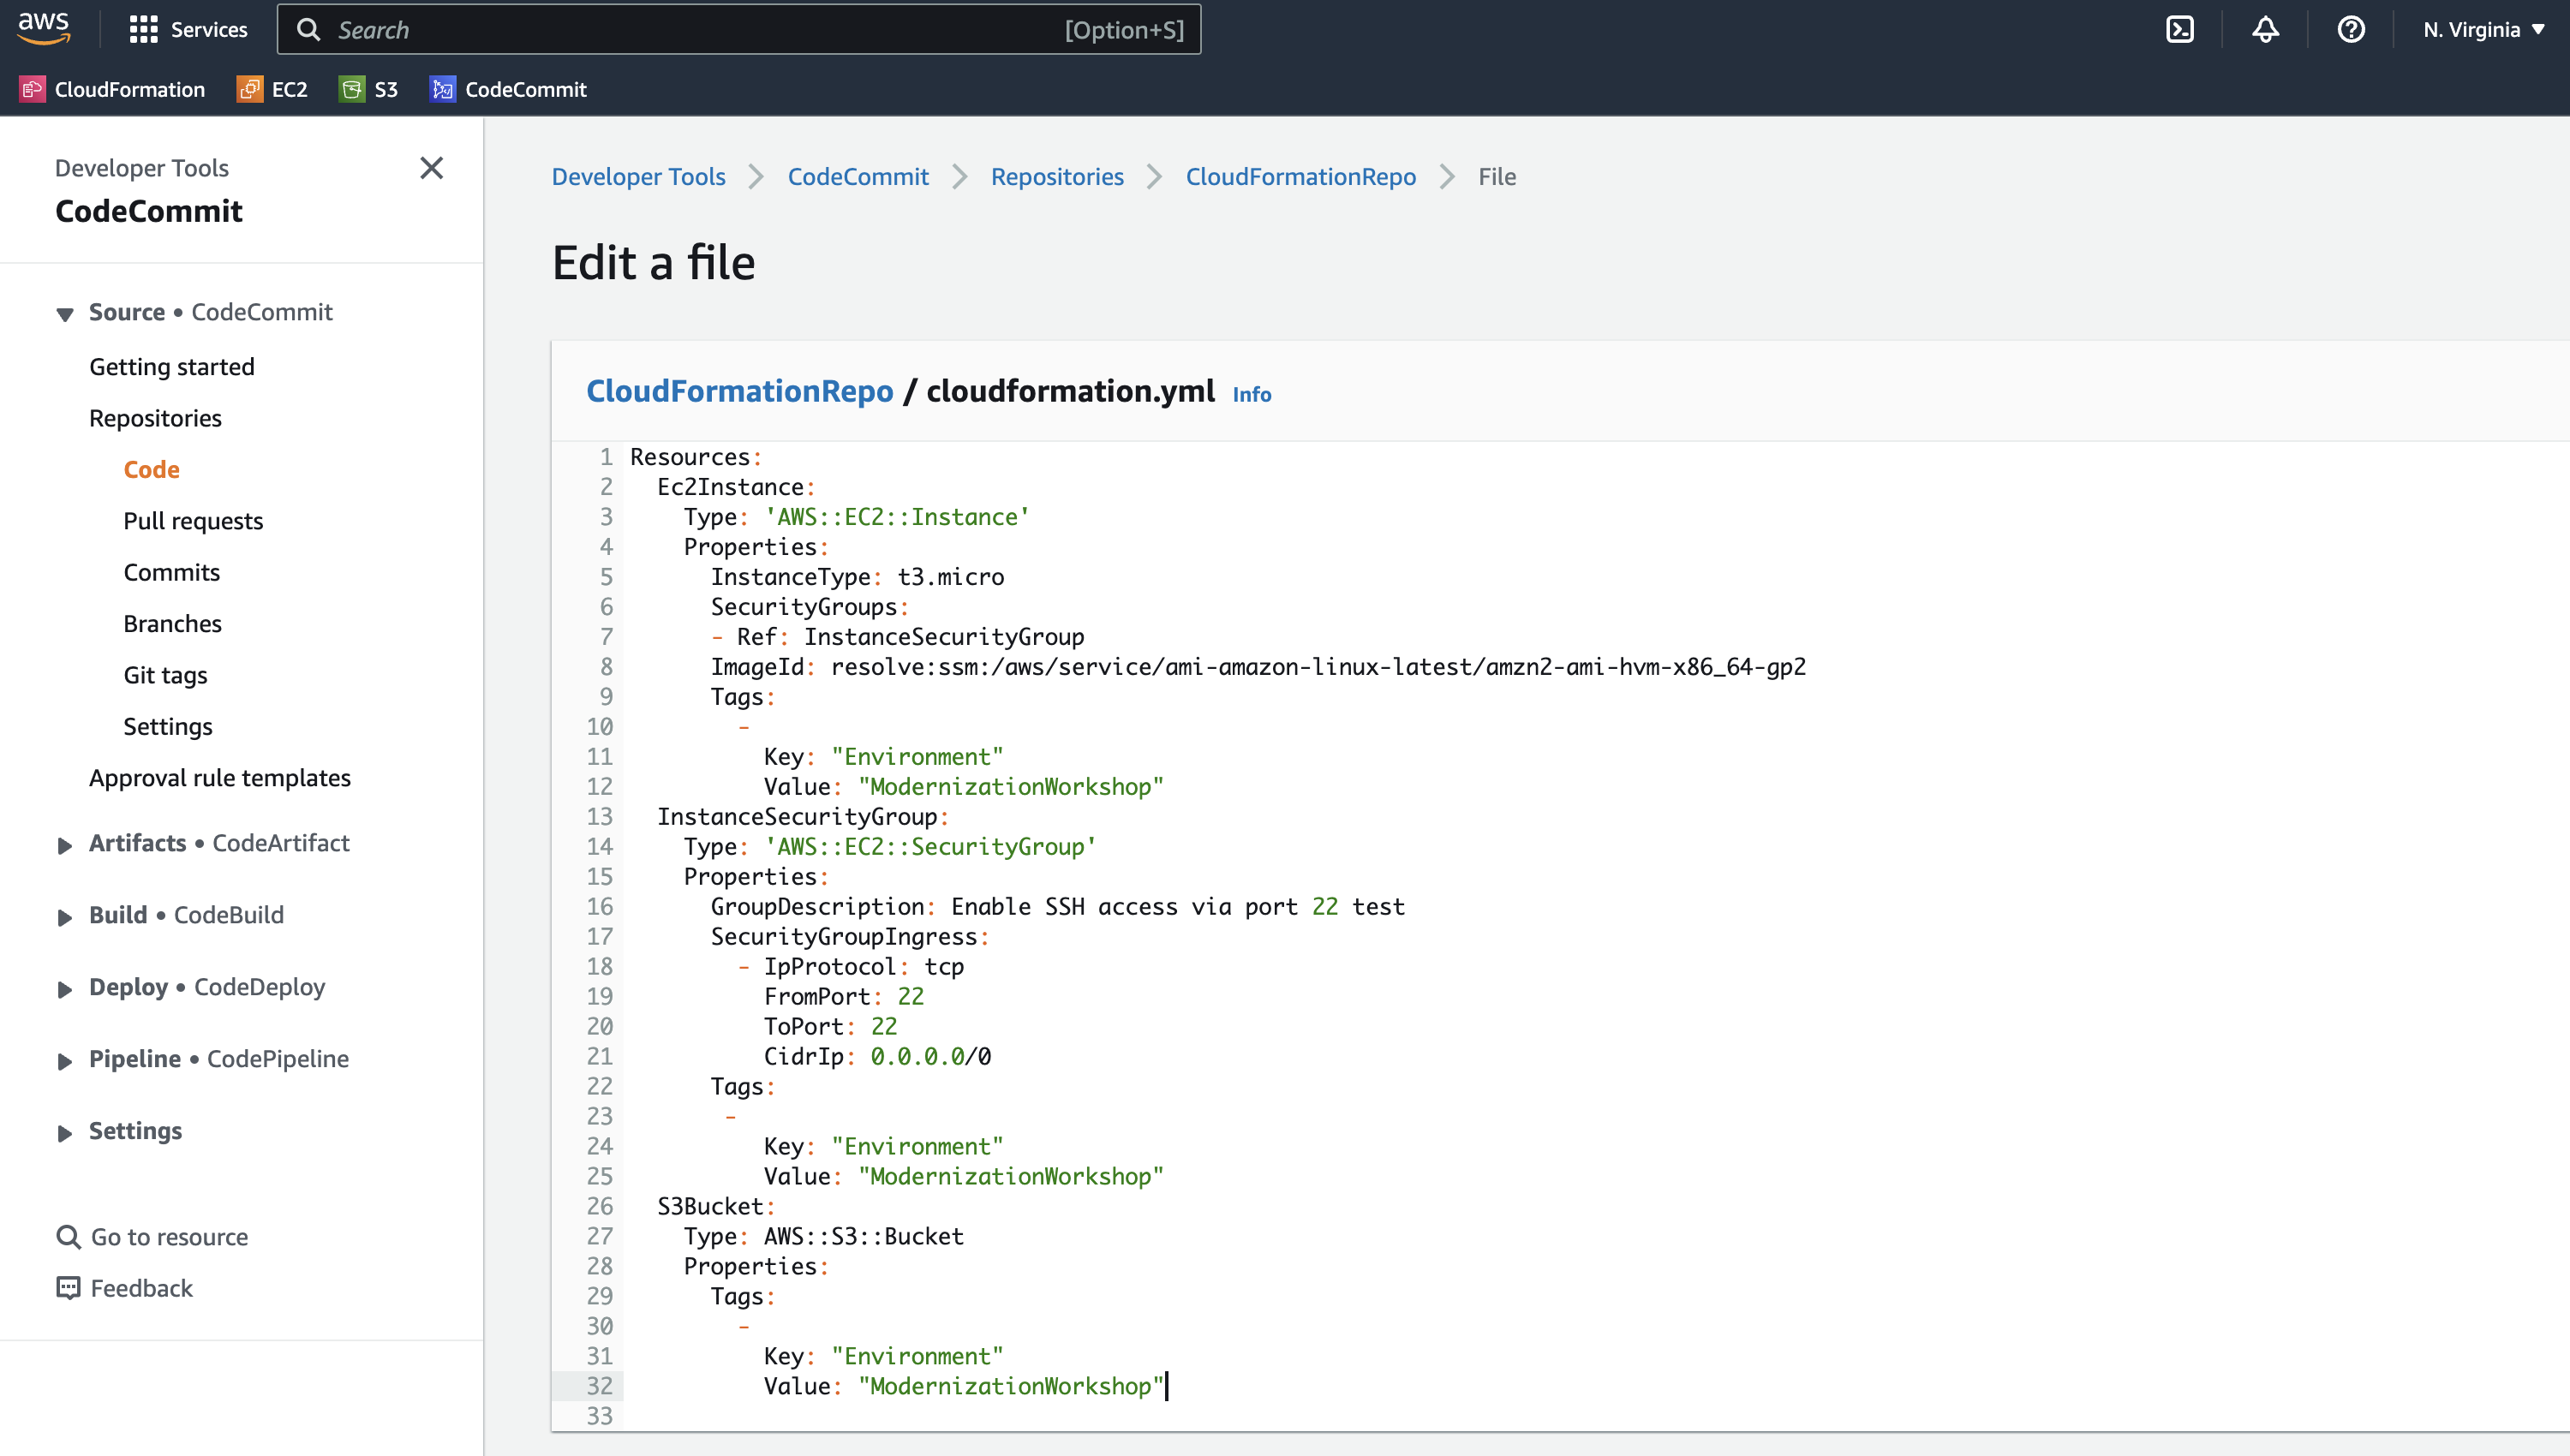This screenshot has height=1456, width=2570.
Task: Open the AWS home logo
Action: (44, 29)
